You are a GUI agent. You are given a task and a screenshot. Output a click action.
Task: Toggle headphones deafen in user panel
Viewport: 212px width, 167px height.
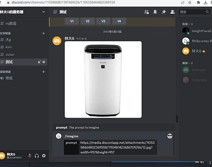[x=37, y=156]
